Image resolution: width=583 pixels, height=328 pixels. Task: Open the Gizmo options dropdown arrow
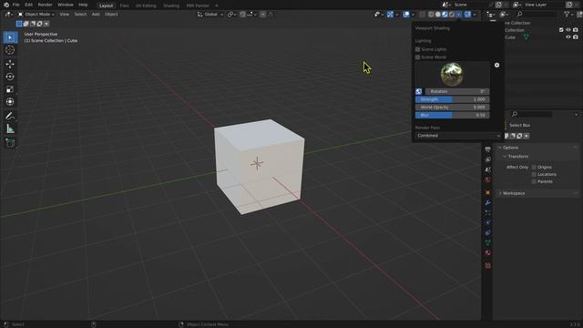(397, 15)
